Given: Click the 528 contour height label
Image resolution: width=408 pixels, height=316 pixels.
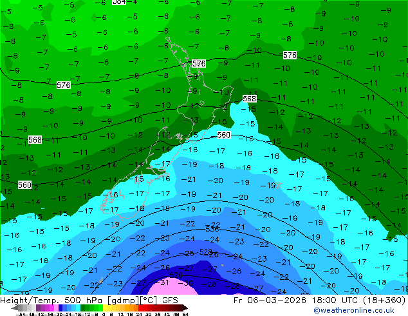Looking at the screenshot, I should coord(206,252).
